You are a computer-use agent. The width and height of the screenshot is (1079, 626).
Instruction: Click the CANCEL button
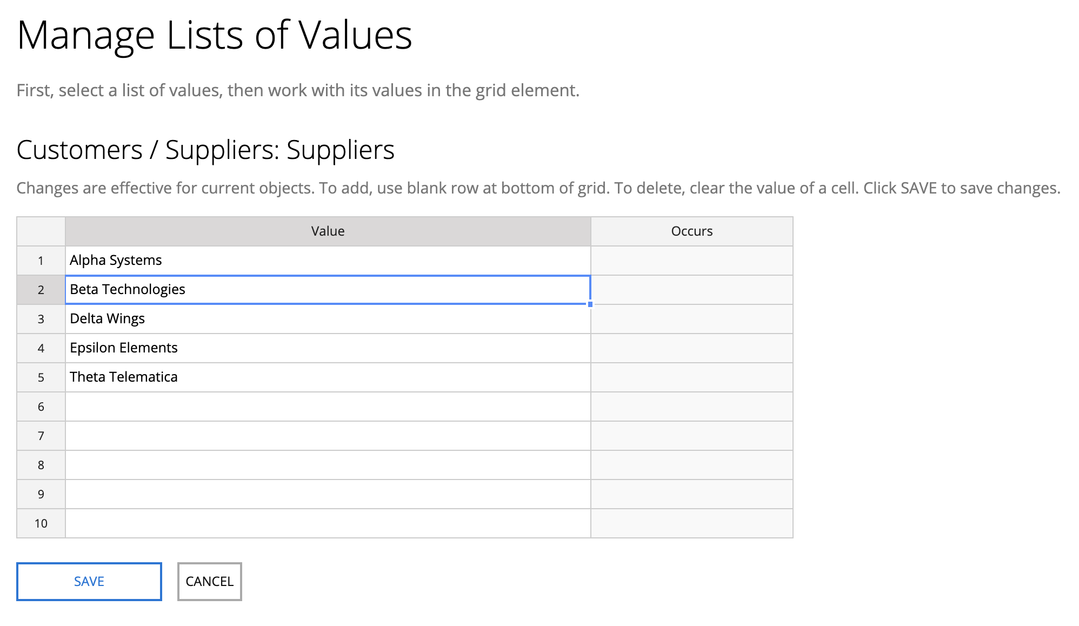209,581
